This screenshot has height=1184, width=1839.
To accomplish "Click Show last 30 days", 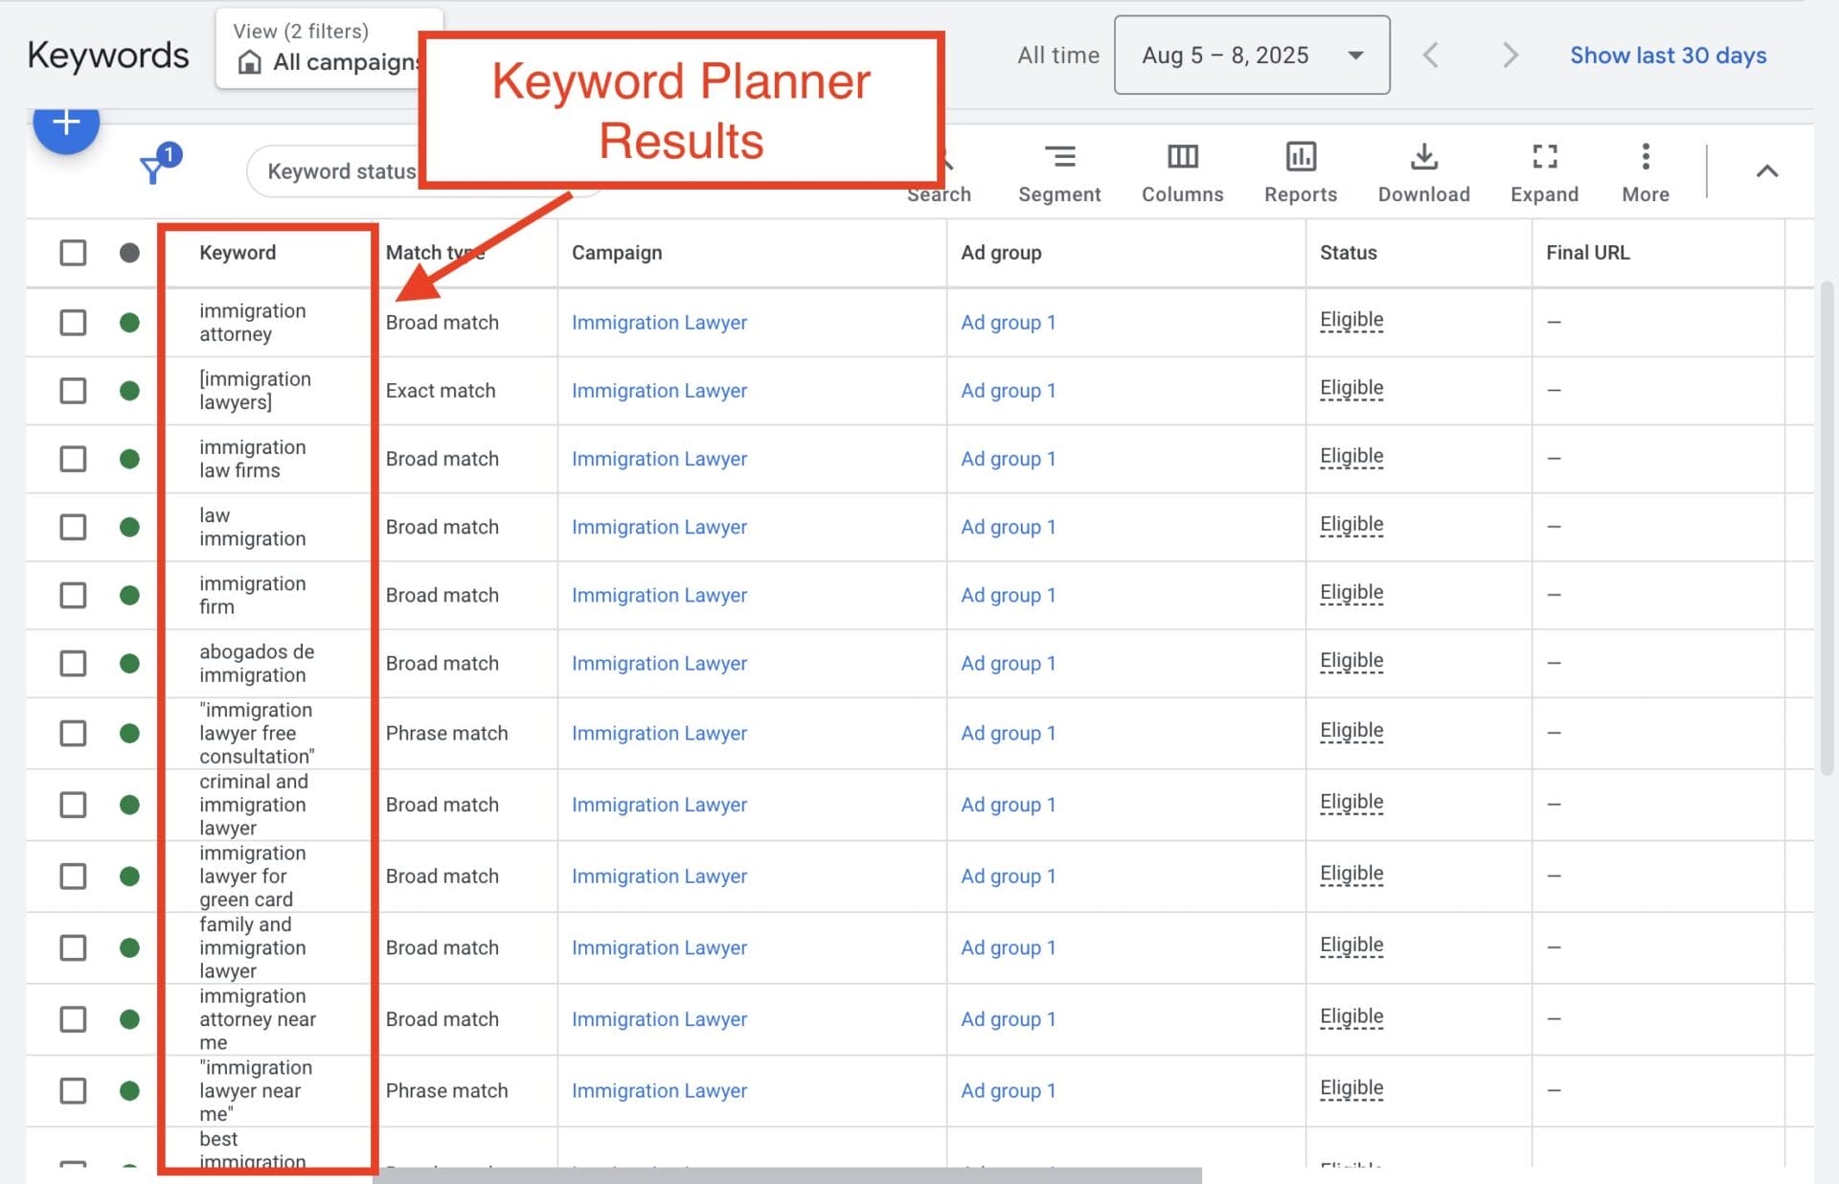I will (1668, 55).
